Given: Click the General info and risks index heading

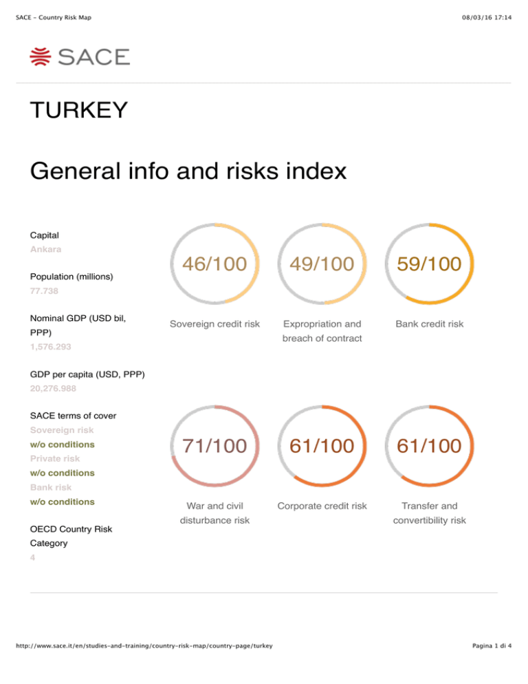Looking at the screenshot, I should coord(188,171).
